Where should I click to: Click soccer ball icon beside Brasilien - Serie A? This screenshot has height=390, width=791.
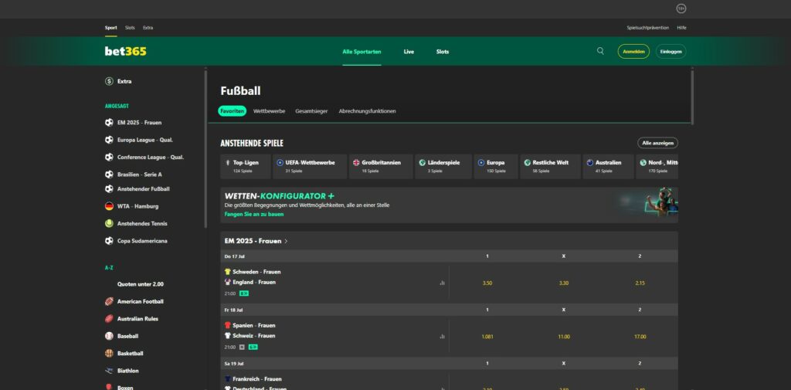(109, 174)
